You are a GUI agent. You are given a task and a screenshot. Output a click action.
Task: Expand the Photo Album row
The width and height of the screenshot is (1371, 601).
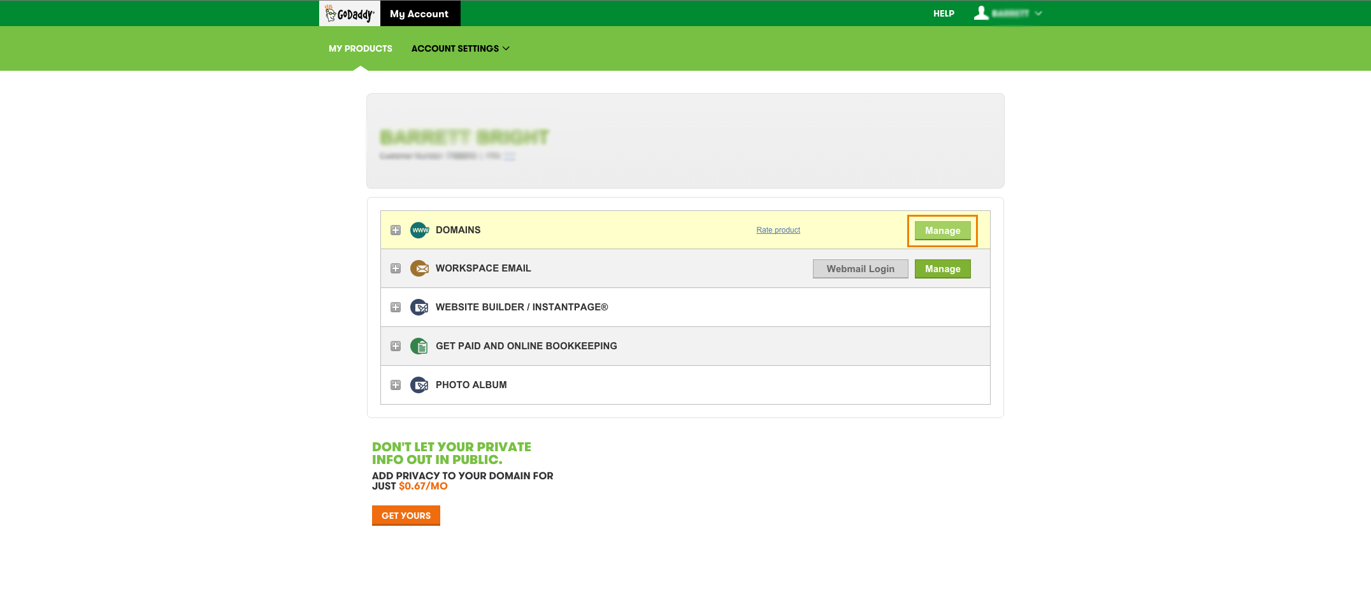tap(396, 385)
